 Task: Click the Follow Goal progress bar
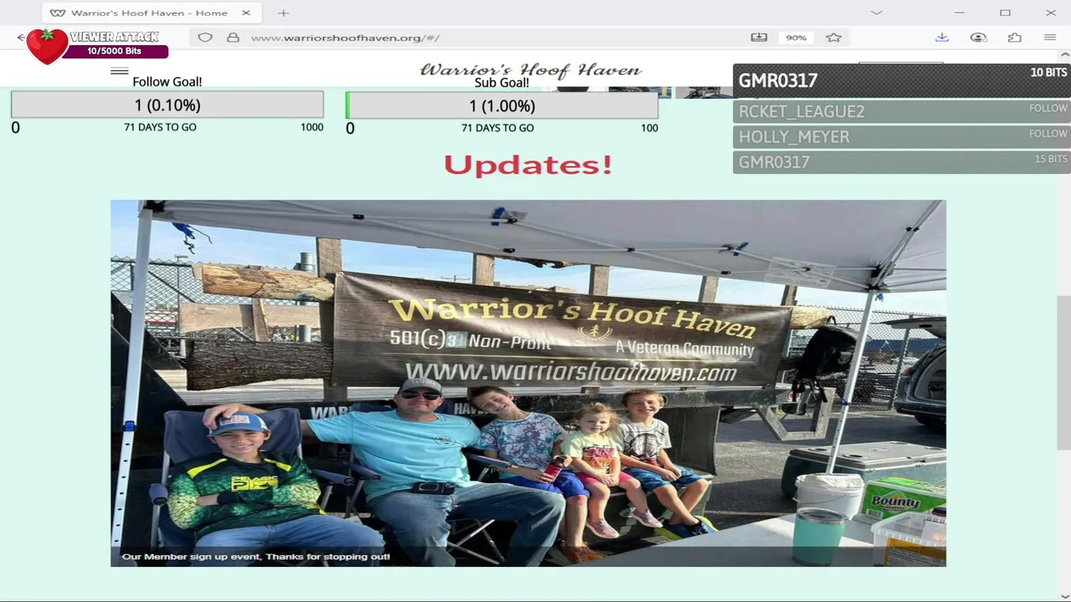coord(167,105)
